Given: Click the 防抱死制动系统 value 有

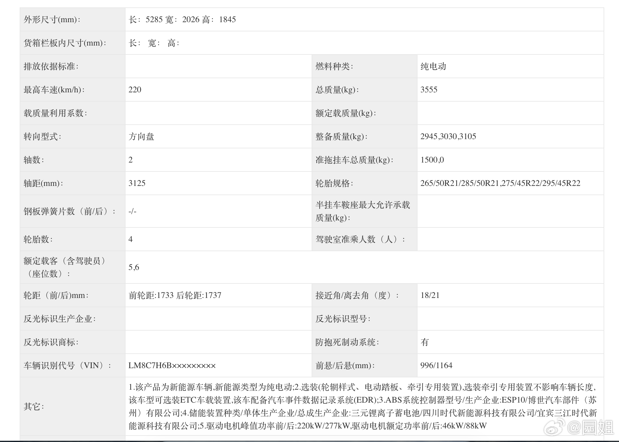Looking at the screenshot, I should [425, 342].
